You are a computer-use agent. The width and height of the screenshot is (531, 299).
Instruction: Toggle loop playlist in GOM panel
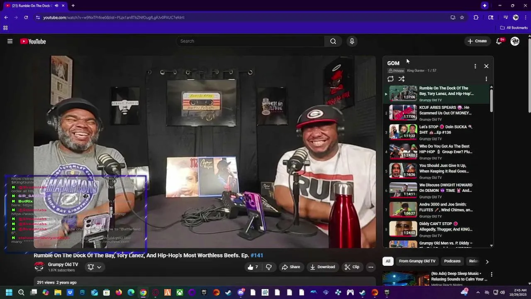coord(390,79)
